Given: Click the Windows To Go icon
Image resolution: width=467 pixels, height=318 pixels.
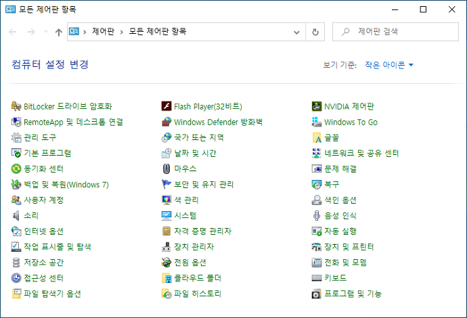Looking at the screenshot, I should (x=317, y=122).
